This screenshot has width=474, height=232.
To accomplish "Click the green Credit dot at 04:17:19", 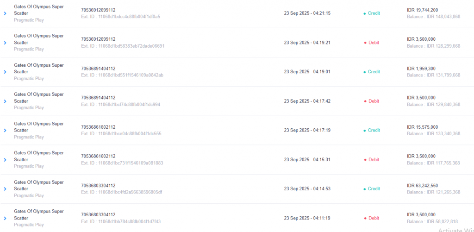I will pos(365,130).
